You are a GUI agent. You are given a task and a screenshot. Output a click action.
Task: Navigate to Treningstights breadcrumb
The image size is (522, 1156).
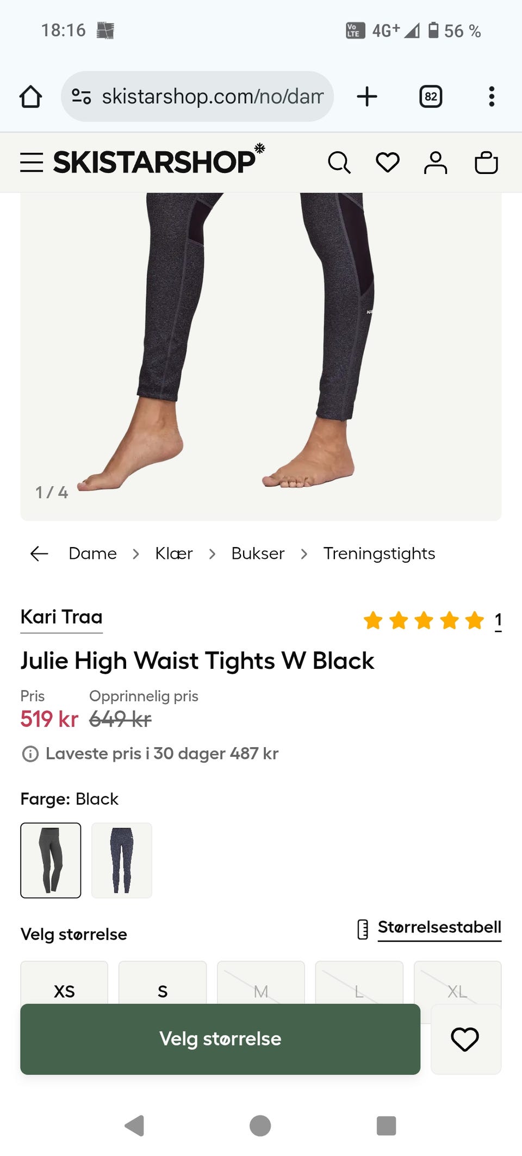pos(379,554)
